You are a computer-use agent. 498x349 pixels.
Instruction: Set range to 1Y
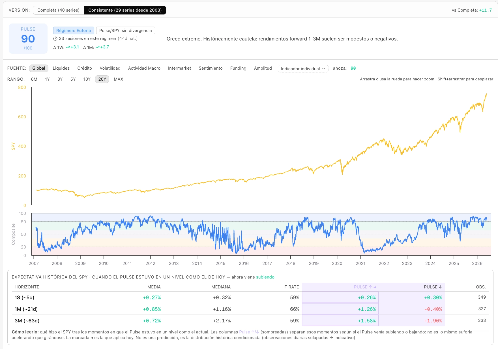pyautogui.click(x=47, y=79)
